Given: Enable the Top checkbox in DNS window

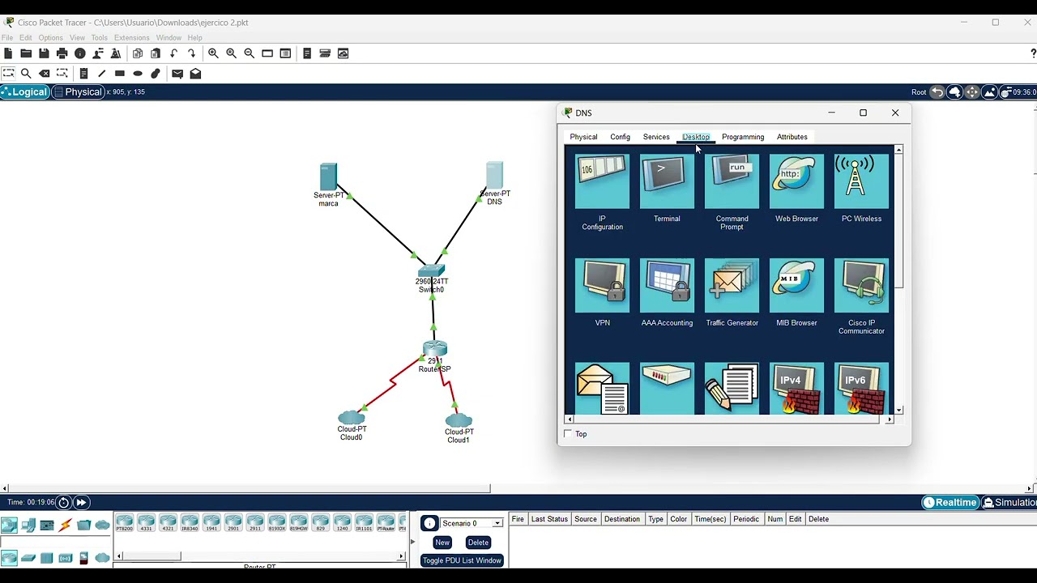Looking at the screenshot, I should (568, 434).
